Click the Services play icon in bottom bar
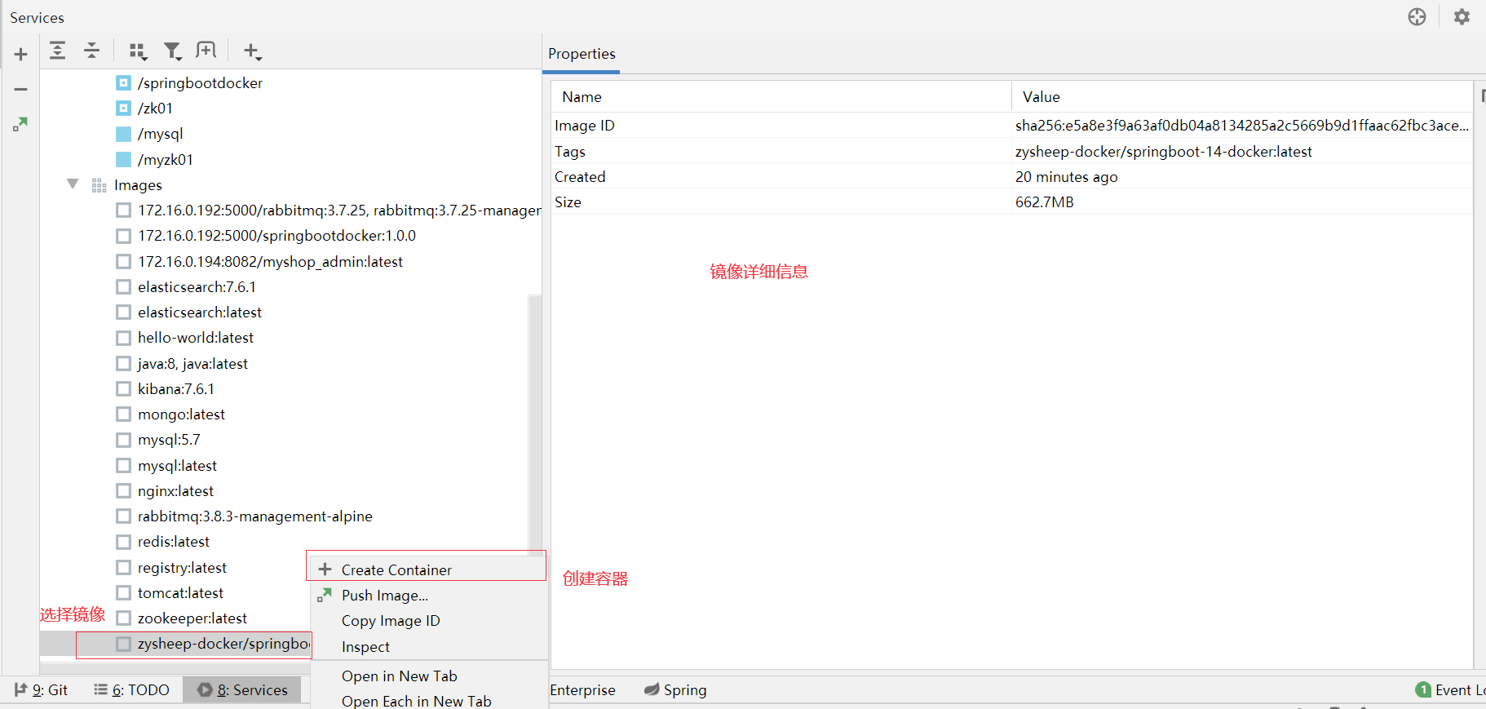Image resolution: width=1486 pixels, height=709 pixels. click(x=205, y=689)
